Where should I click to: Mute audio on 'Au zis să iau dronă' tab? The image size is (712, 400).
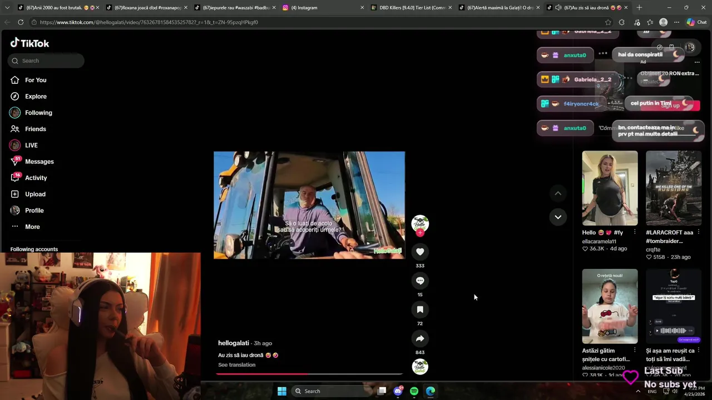tap(558, 8)
